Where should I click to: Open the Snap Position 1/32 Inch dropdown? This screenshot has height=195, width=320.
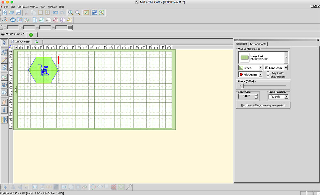pyautogui.click(x=286, y=97)
